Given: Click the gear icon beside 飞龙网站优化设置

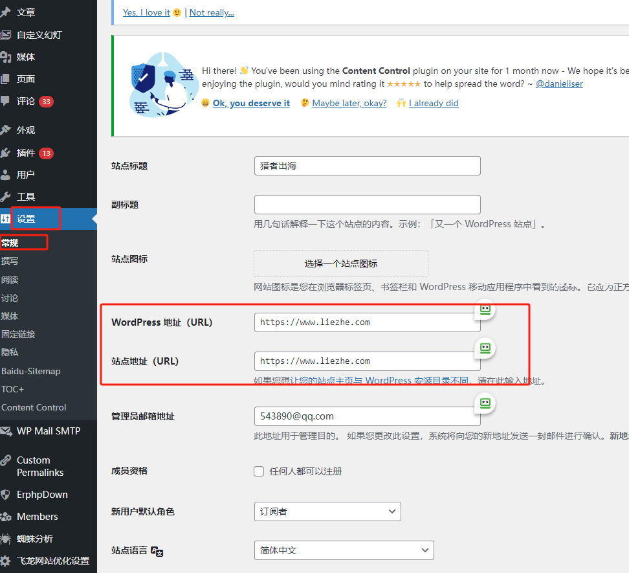Looking at the screenshot, I should [5, 561].
